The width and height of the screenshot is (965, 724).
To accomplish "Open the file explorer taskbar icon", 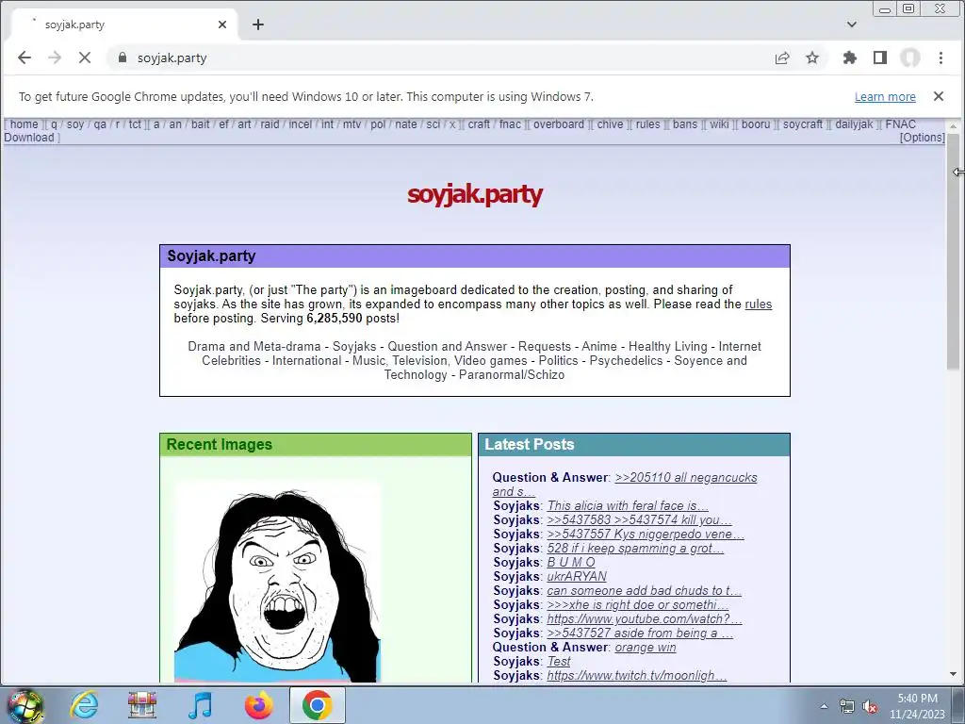I will click(x=142, y=705).
